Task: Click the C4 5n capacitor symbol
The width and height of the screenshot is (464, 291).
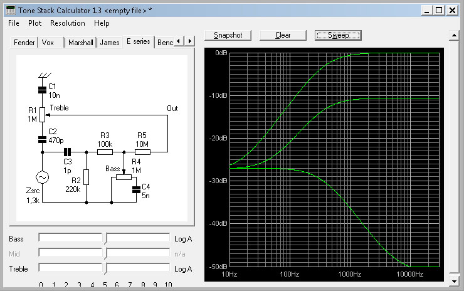Action: (135, 191)
